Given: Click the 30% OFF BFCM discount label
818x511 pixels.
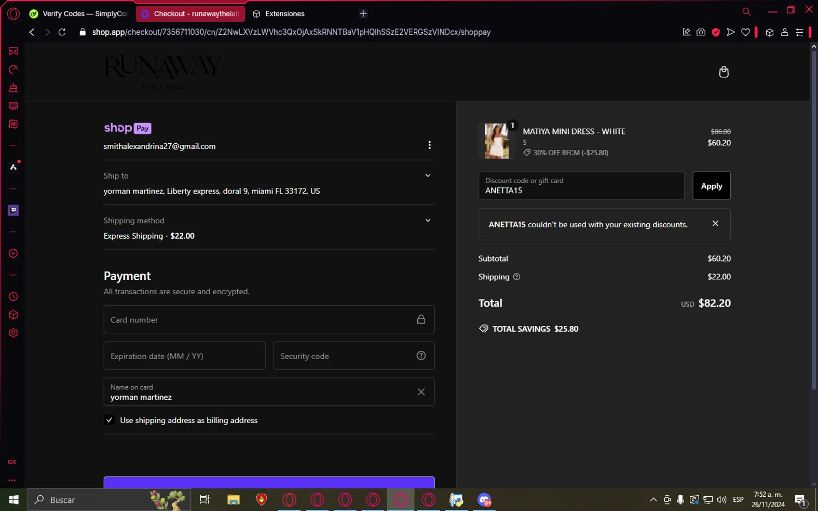Looking at the screenshot, I should tap(566, 153).
